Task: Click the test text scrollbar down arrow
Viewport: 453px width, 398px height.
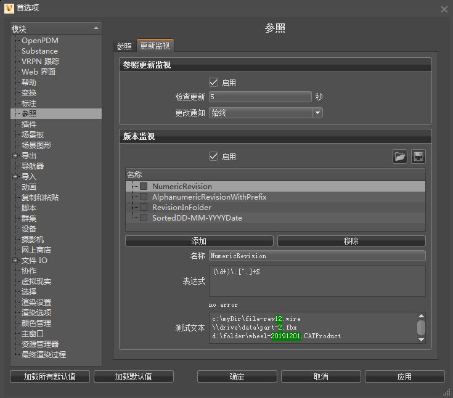Action: click(x=421, y=339)
